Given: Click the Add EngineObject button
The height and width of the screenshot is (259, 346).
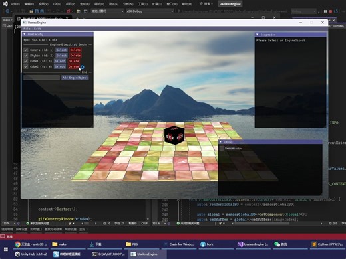Looking at the screenshot, I should coord(75,78).
